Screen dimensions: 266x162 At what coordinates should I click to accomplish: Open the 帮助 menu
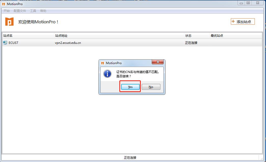point(43,11)
